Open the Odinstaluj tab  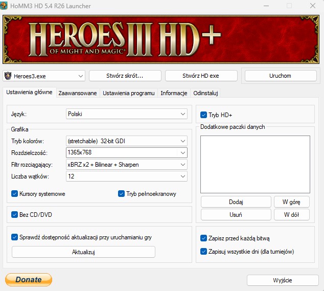[x=205, y=93]
